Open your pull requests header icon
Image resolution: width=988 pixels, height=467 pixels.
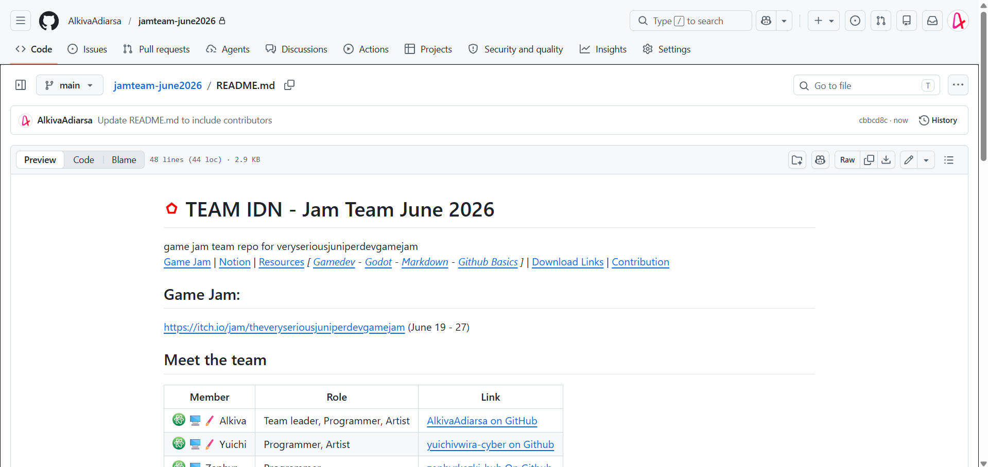(x=881, y=21)
